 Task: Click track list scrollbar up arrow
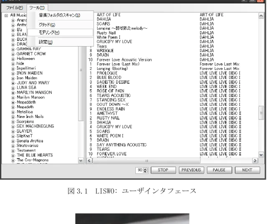point(261,16)
